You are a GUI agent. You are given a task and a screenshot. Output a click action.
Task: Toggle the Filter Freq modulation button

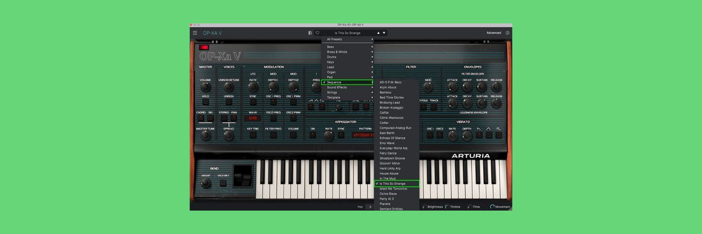pyautogui.click(x=273, y=135)
